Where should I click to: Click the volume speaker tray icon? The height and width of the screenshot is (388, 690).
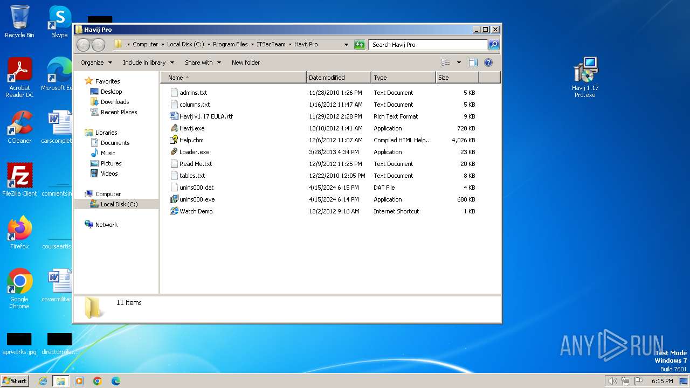612,381
